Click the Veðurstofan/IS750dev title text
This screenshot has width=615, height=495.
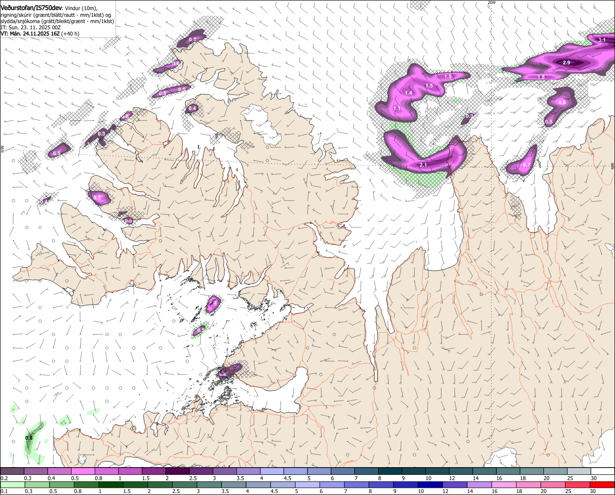pyautogui.click(x=31, y=7)
